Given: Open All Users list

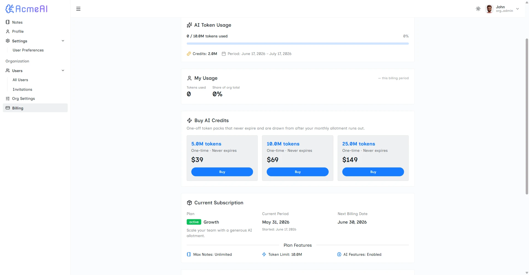Looking at the screenshot, I should coord(20,80).
